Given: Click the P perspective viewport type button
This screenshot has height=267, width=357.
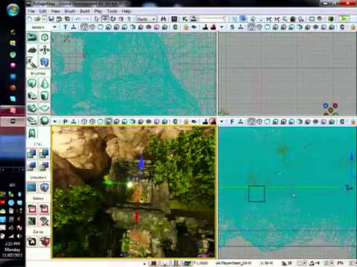Looking at the screenshot, I should (65, 122).
